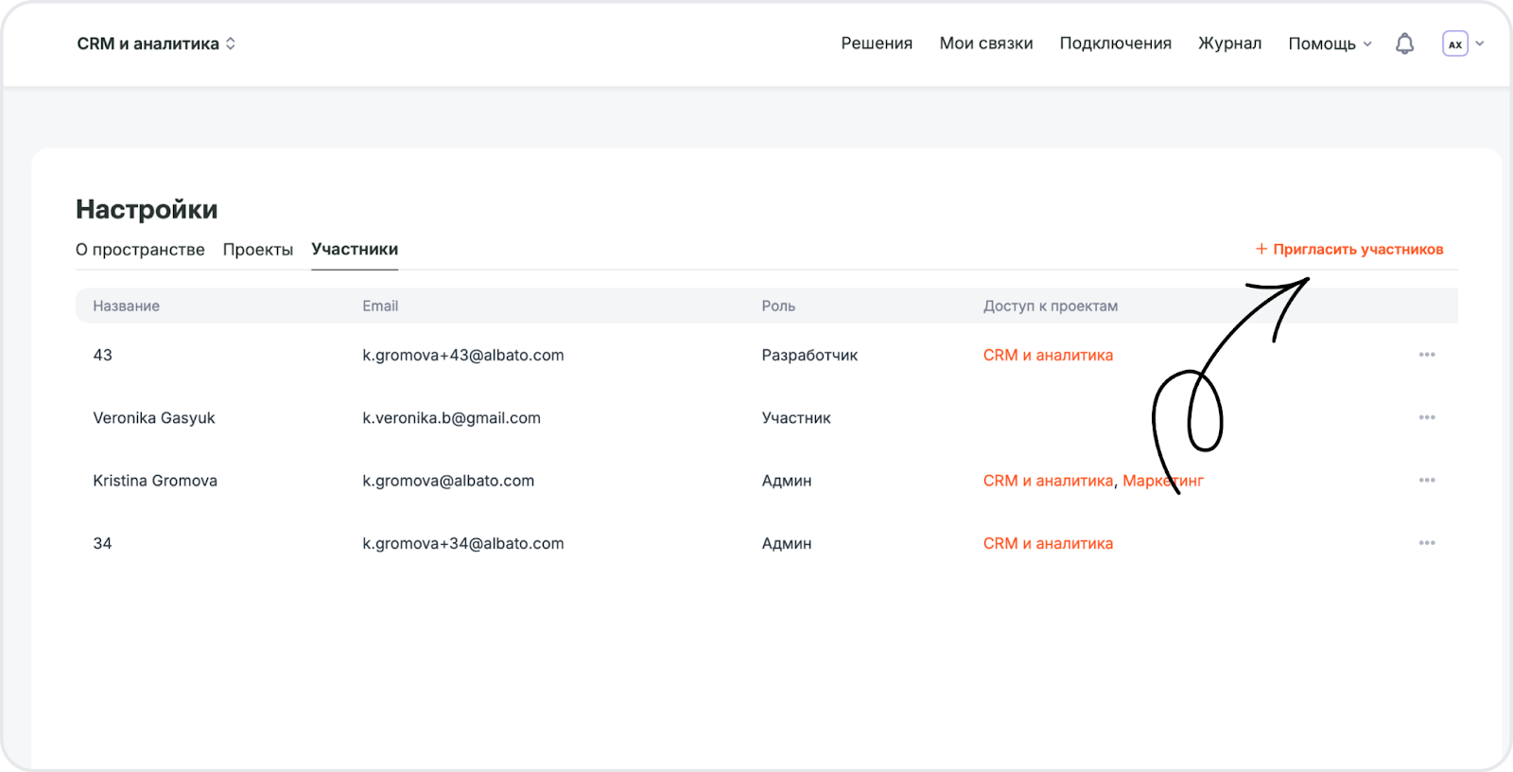
Task: Expand the Помощь dropdown menu
Action: (1330, 44)
